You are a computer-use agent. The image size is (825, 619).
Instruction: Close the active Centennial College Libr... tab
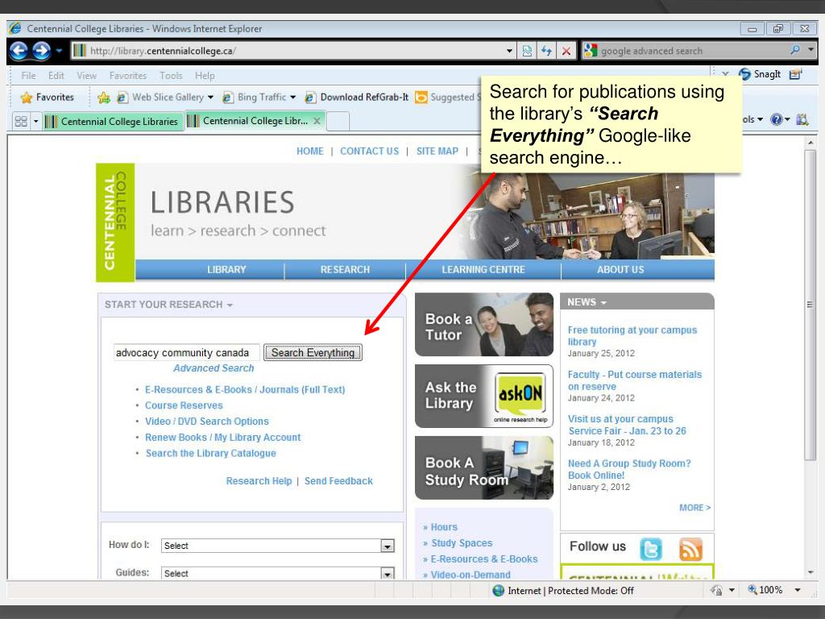click(x=317, y=121)
